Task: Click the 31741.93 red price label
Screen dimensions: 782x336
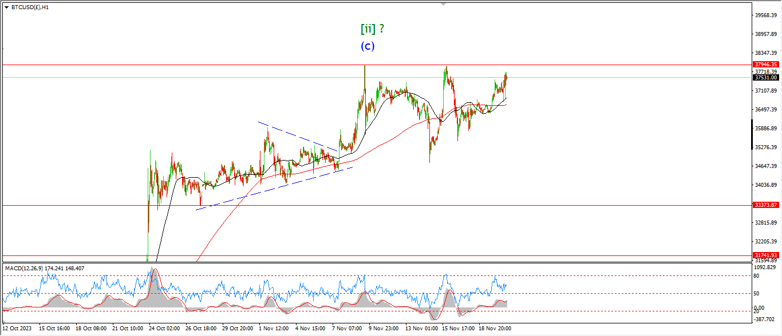Action: 765,255
